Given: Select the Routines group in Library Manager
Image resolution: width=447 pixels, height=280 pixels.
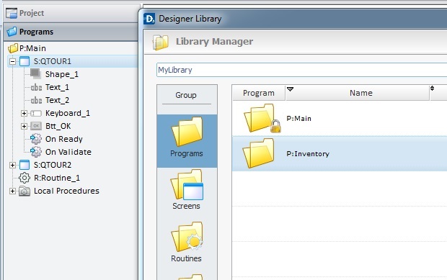Looking at the screenshot, I should (187, 243).
